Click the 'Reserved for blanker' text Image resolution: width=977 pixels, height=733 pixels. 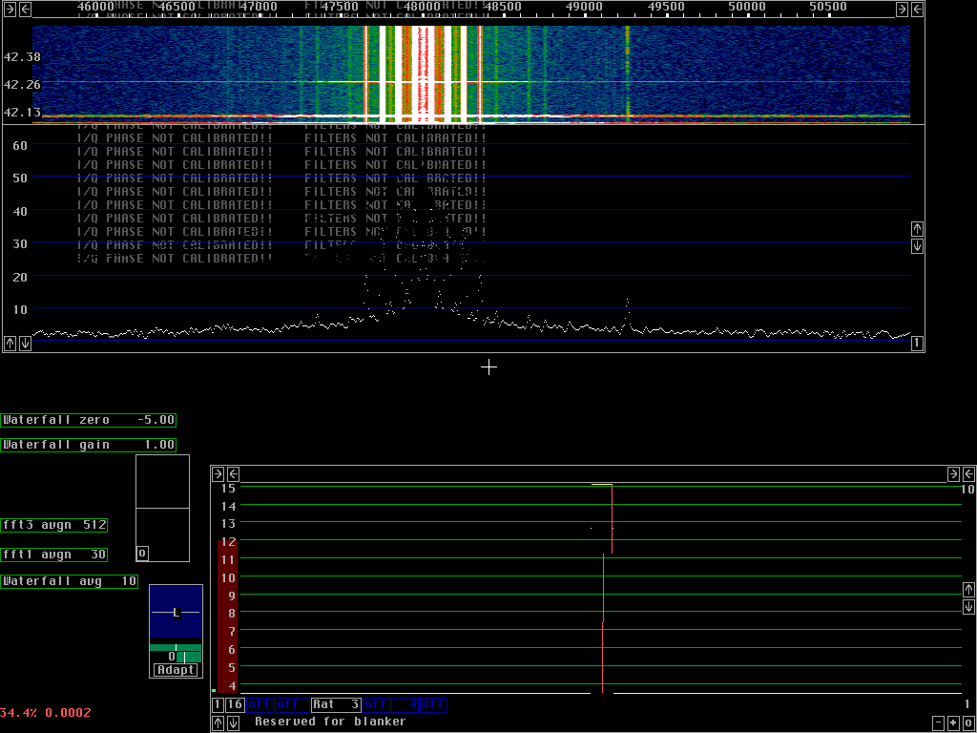[330, 722]
